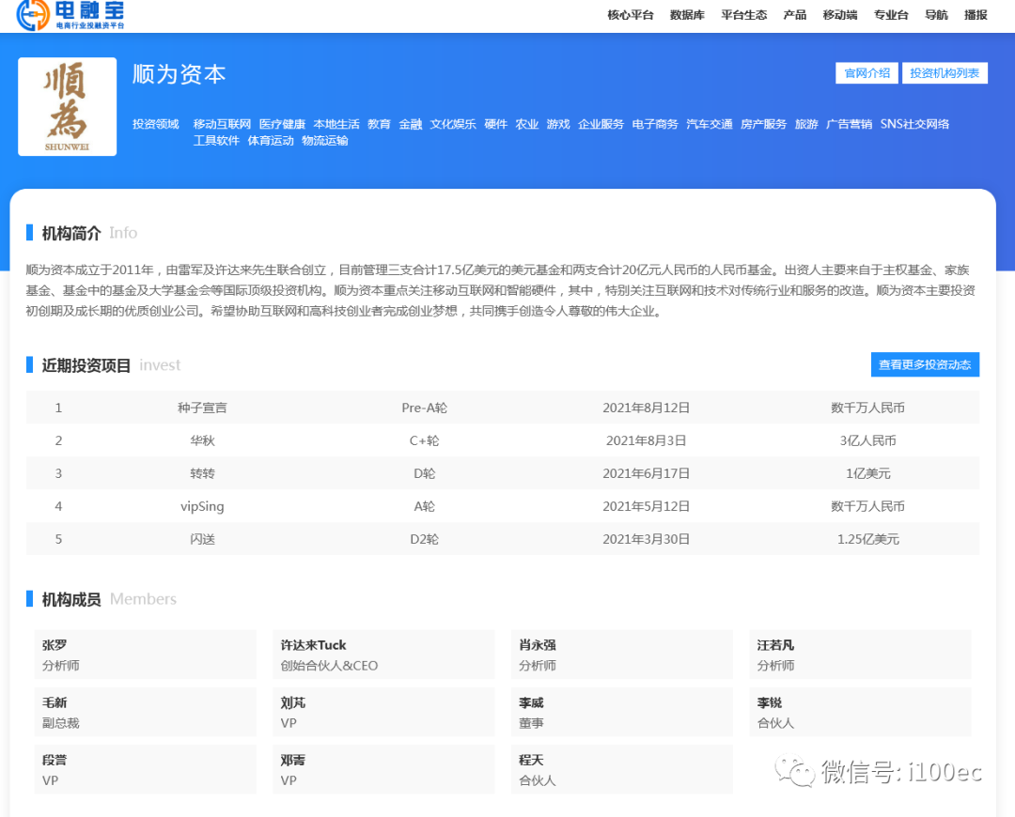Click the 官网介绍 button
This screenshot has height=817, width=1015.
(x=866, y=72)
